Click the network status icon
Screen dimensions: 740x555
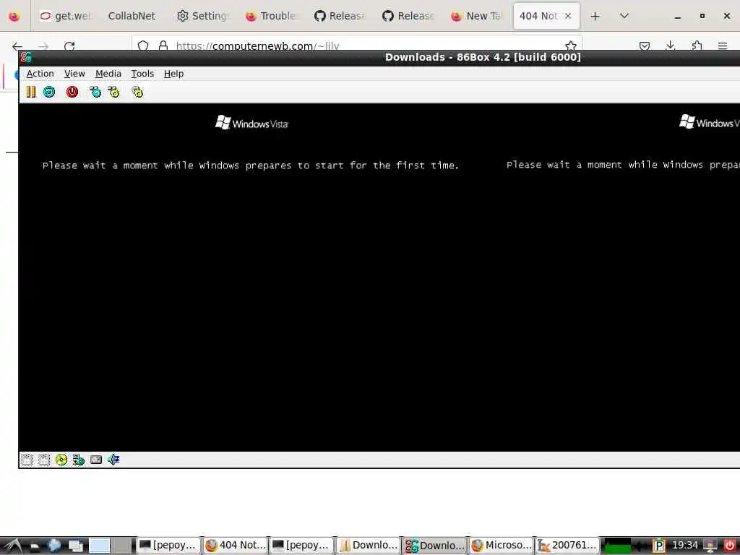coord(78,459)
